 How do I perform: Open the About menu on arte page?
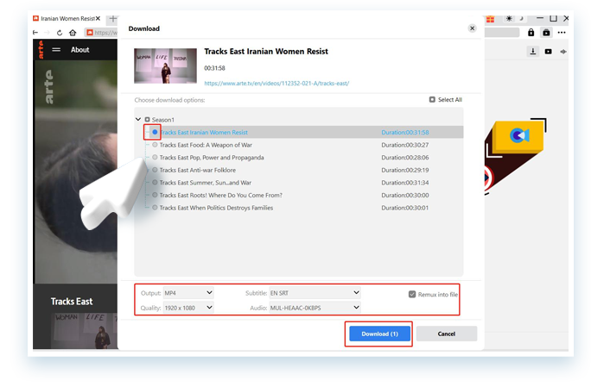pyautogui.click(x=79, y=50)
